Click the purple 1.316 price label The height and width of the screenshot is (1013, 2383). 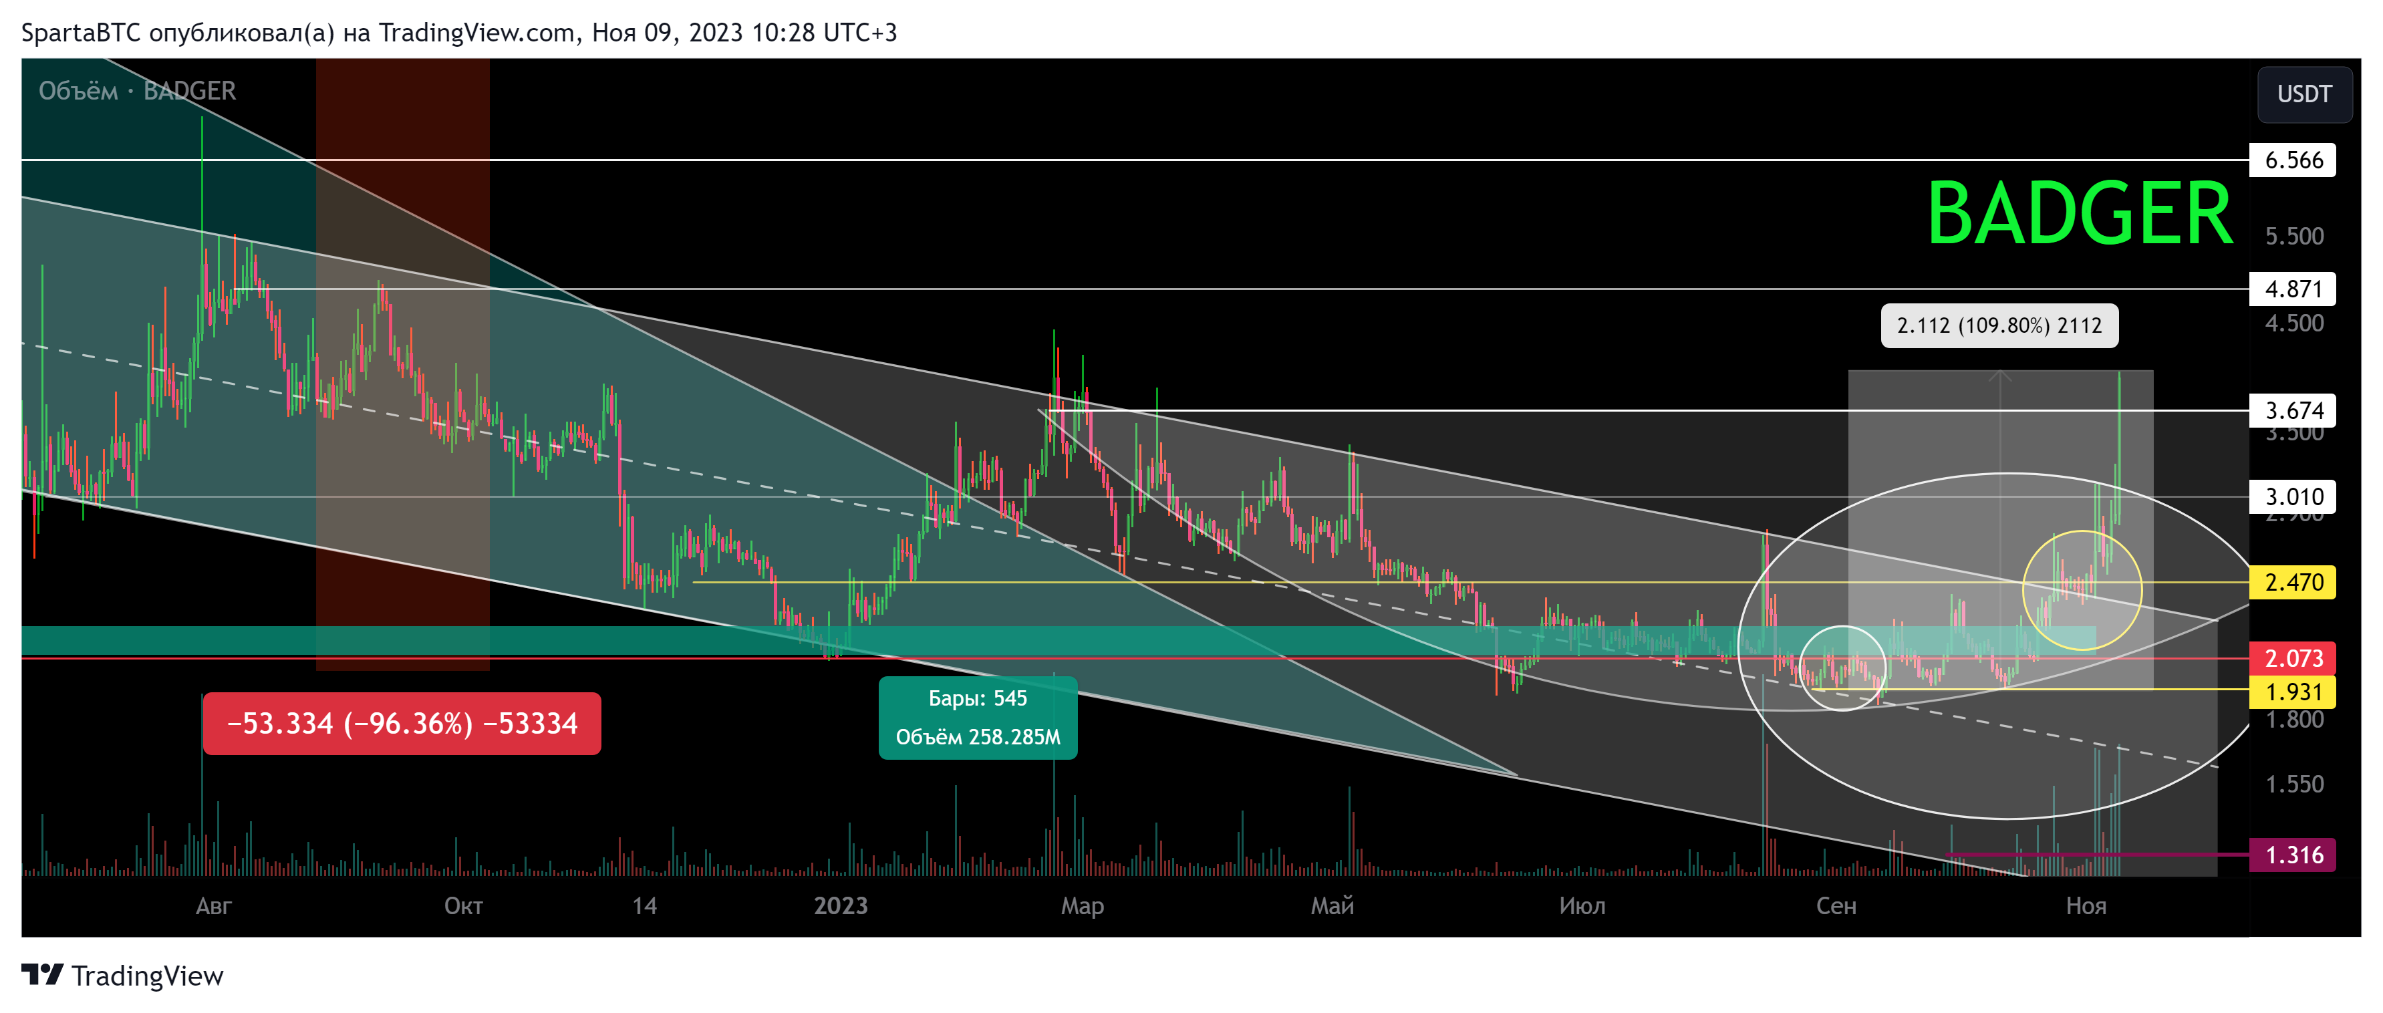pos(2292,855)
